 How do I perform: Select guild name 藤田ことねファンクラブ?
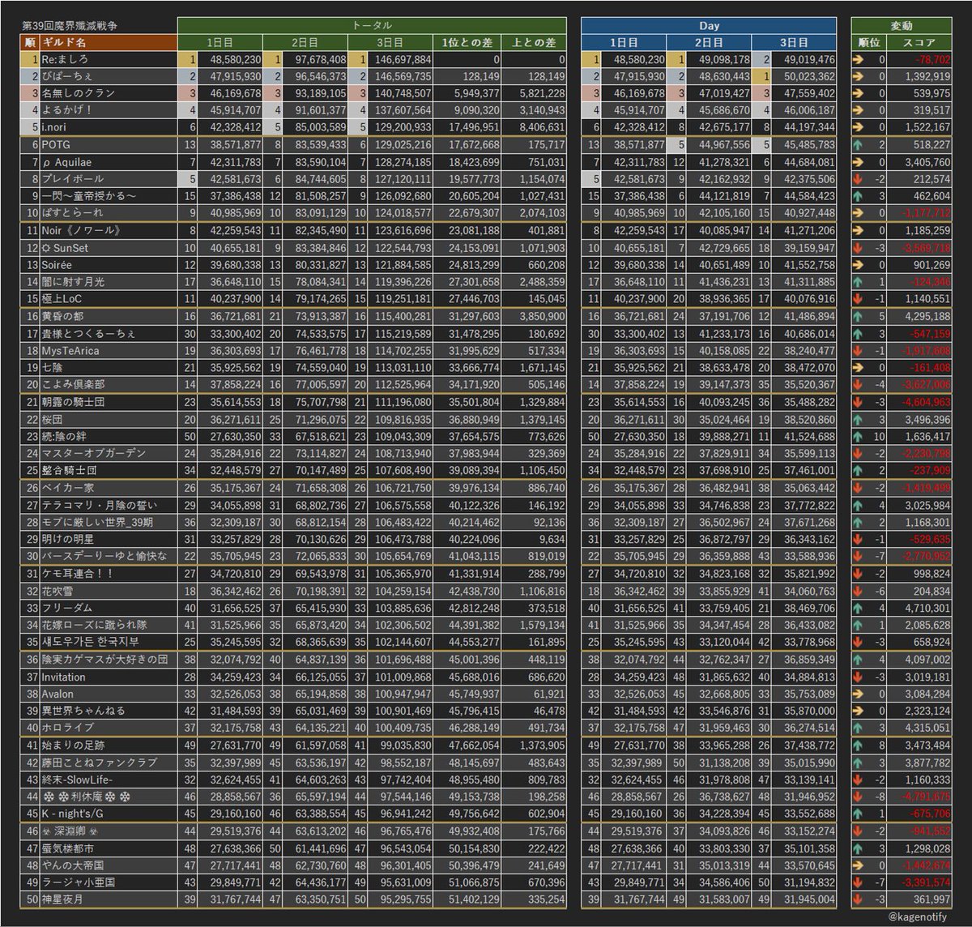tap(98, 762)
